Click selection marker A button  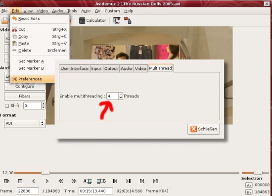pos(249,186)
